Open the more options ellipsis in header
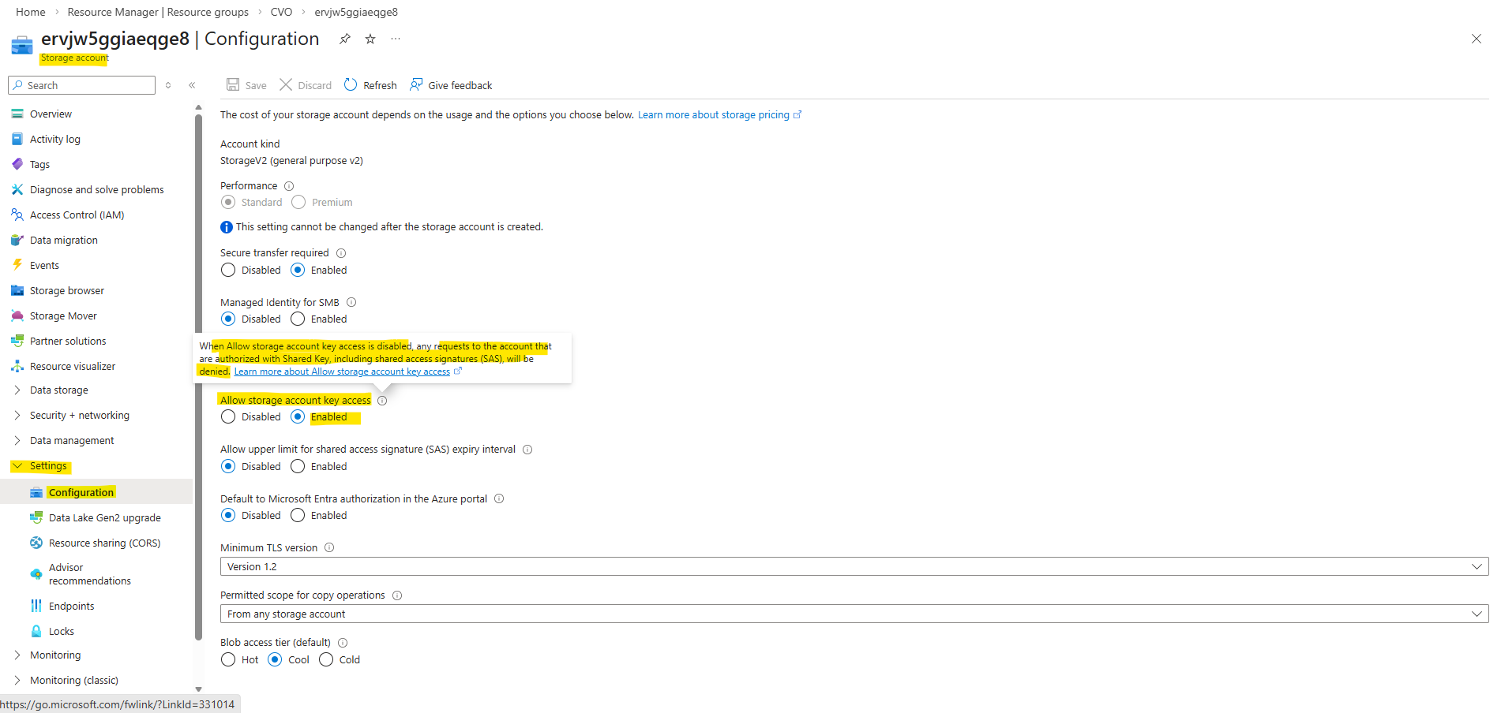The height and width of the screenshot is (713, 1501). tap(396, 39)
